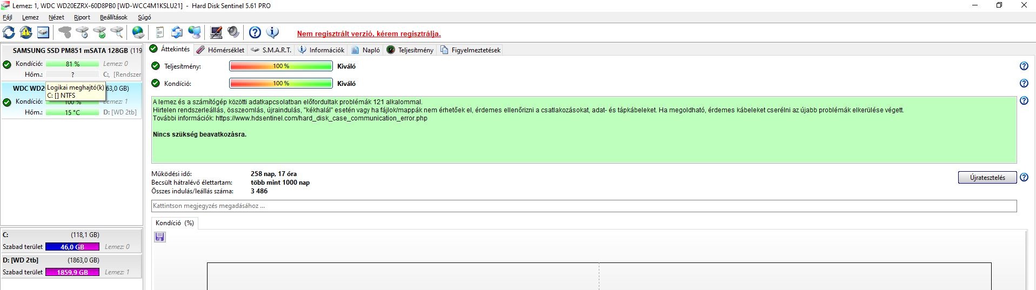Open the Információk tab
Viewport: 1036px width, 290px height.
point(321,50)
